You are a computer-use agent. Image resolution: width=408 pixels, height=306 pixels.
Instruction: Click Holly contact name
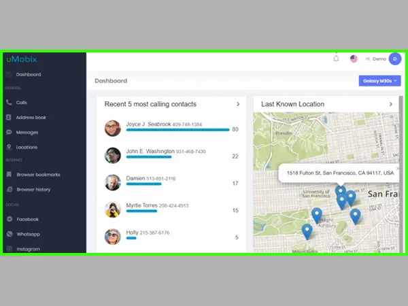click(x=132, y=233)
